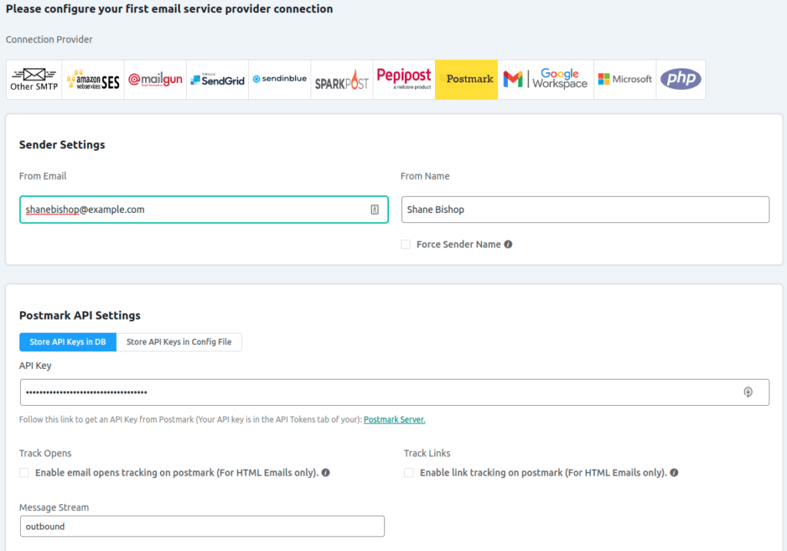This screenshot has height=551, width=787.
Task: Switch to Store API Keys in Config File
Action: 179,342
